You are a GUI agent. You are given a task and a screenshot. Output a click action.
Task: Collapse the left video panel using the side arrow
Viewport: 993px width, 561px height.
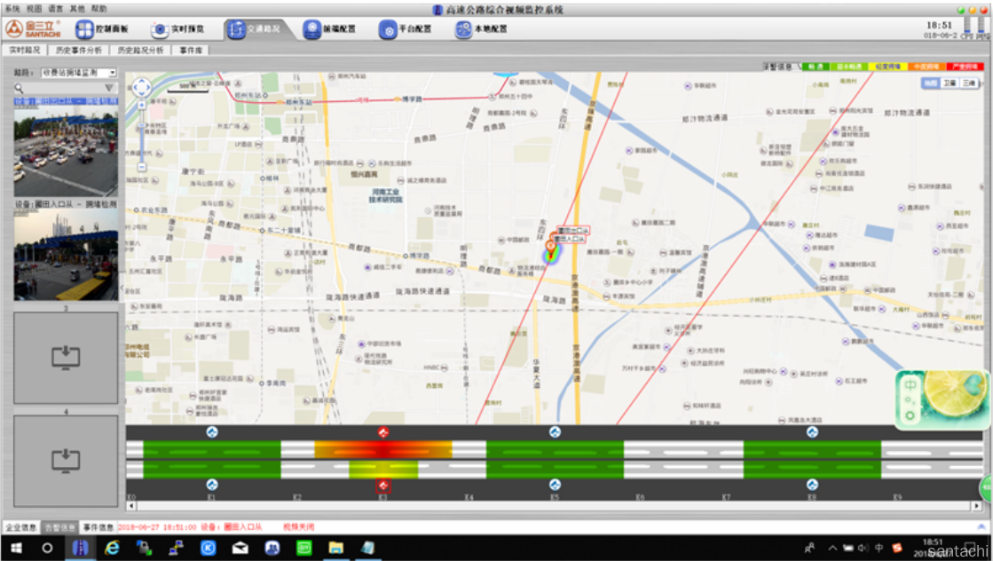[x=122, y=288]
